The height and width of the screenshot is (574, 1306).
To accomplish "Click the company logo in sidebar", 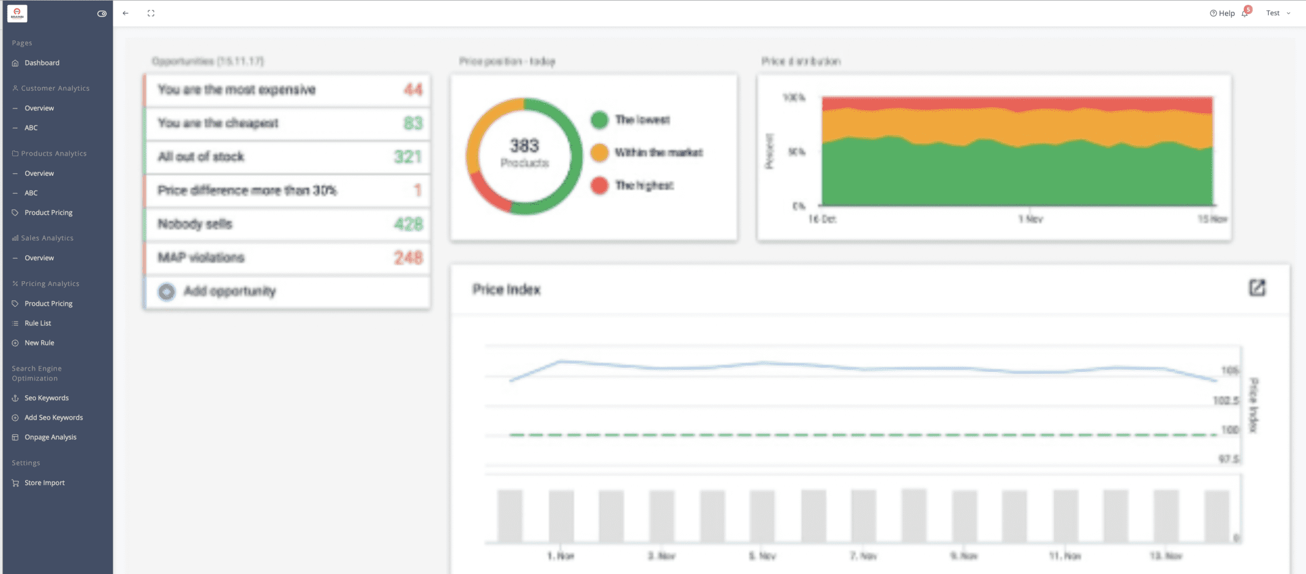I will [17, 13].
